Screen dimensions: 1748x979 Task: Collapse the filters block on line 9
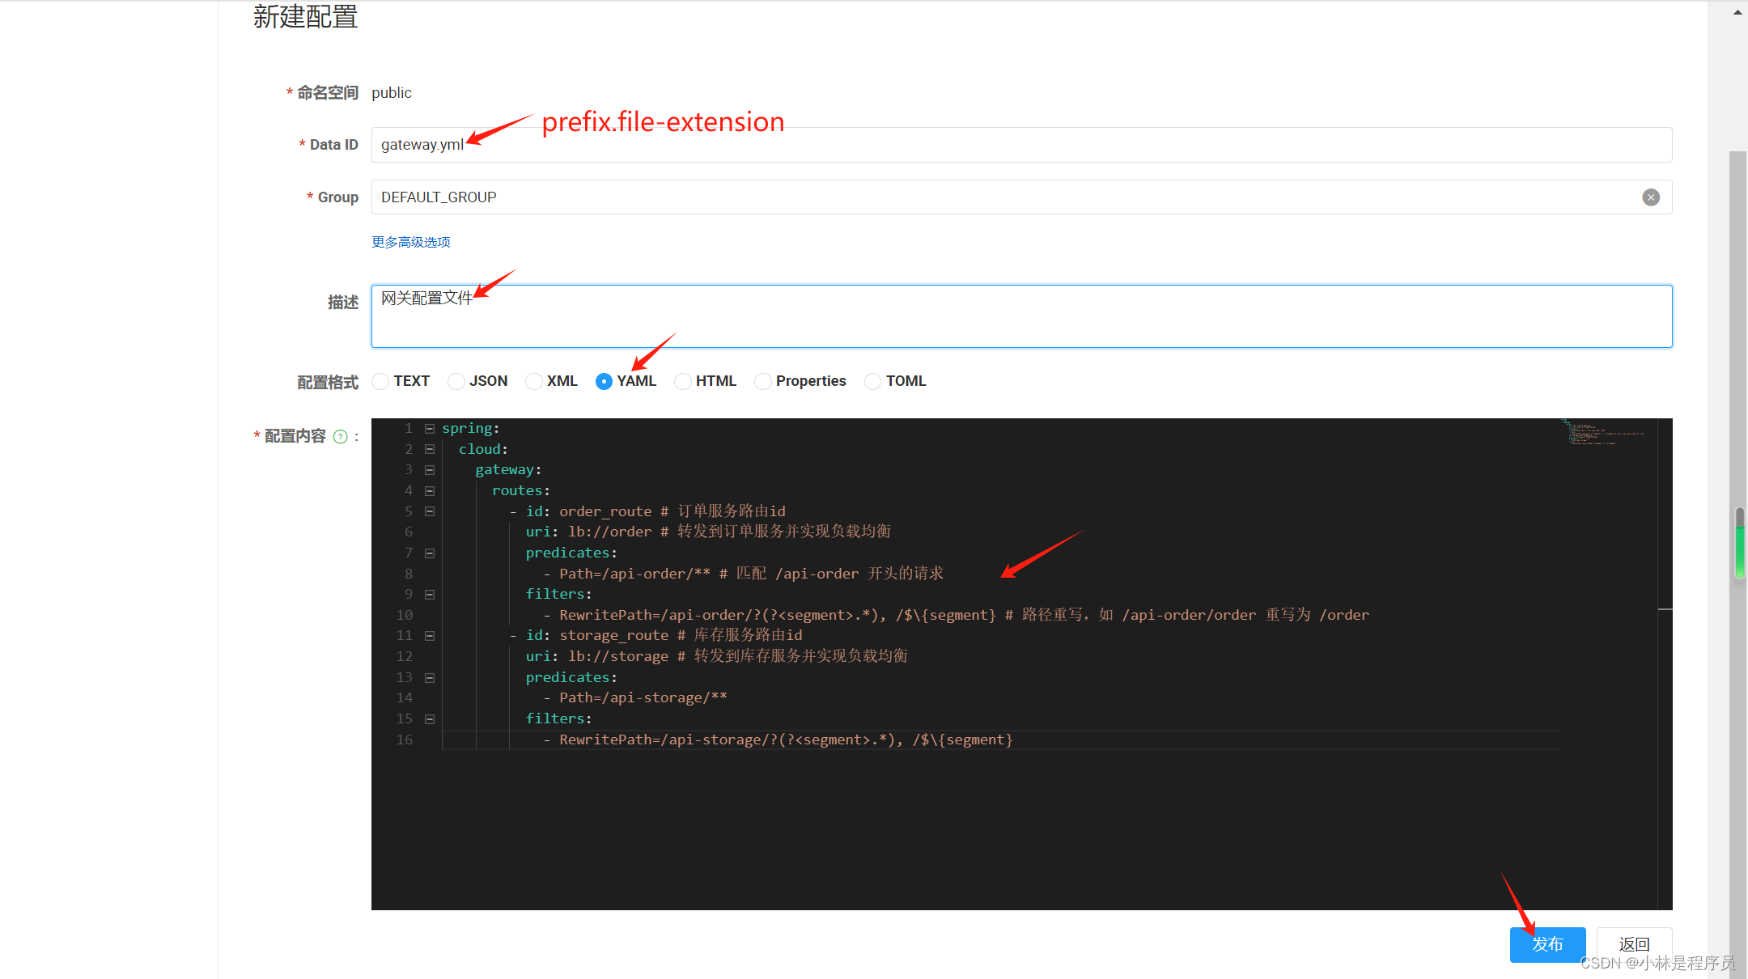tap(430, 595)
